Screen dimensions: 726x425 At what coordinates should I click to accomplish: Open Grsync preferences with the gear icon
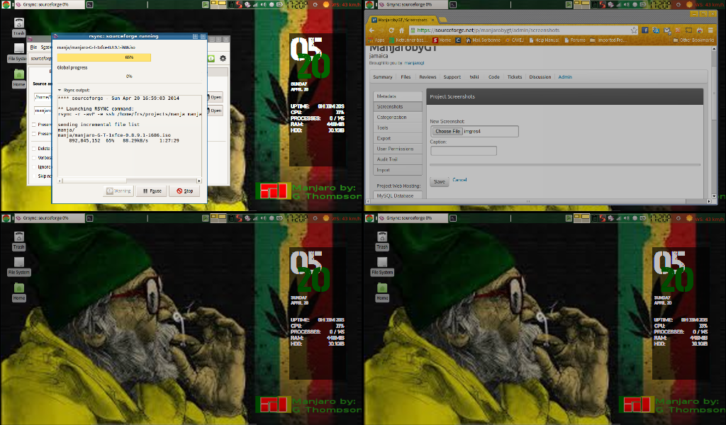coord(223,58)
